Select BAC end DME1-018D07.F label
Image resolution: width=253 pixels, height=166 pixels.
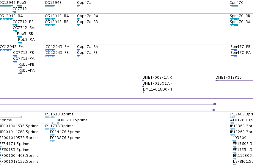158,89
